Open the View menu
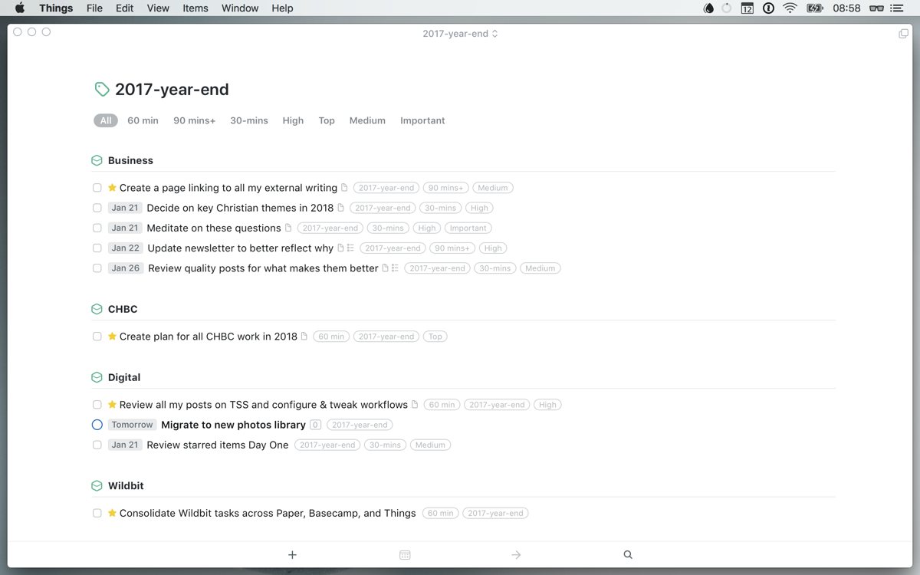The width and height of the screenshot is (920, 575). (x=158, y=8)
